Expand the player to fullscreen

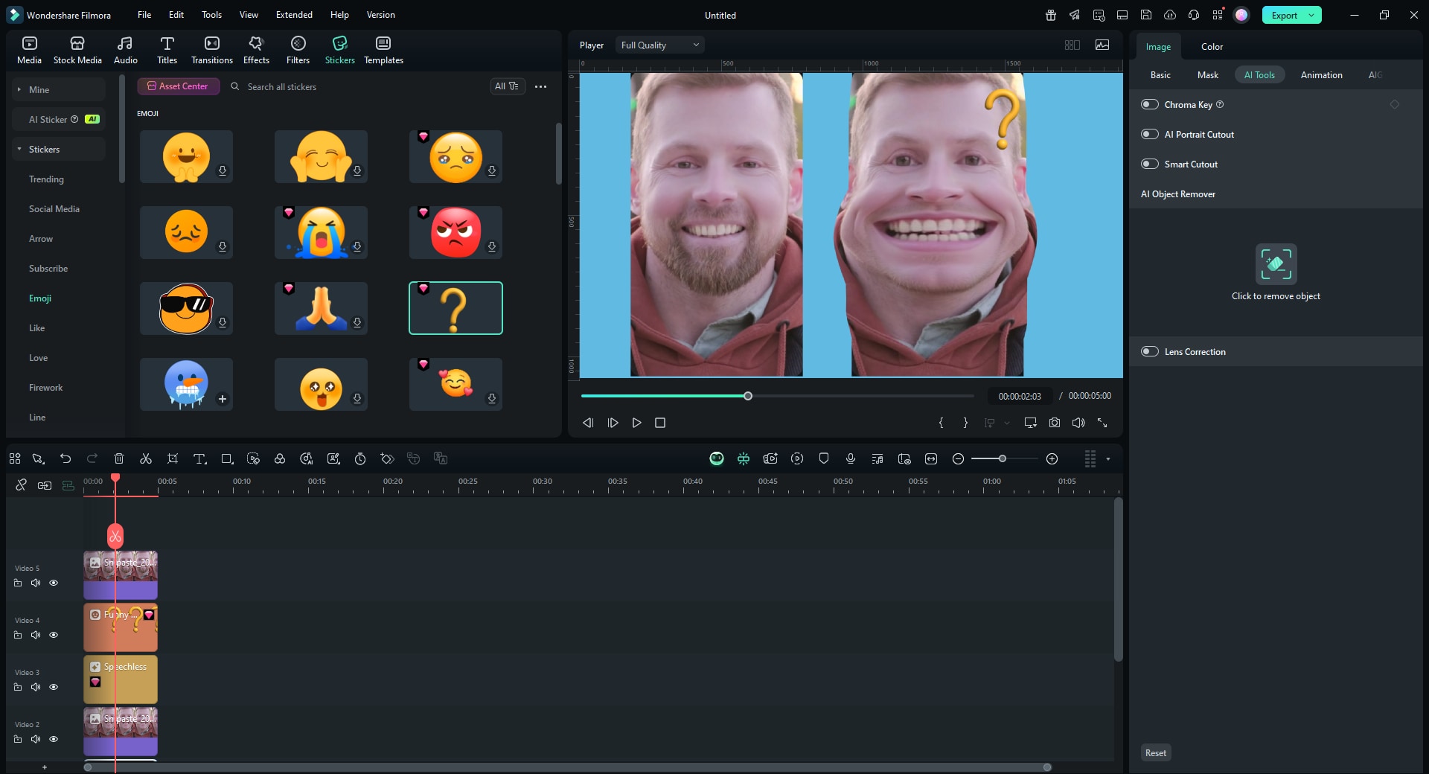click(1102, 423)
